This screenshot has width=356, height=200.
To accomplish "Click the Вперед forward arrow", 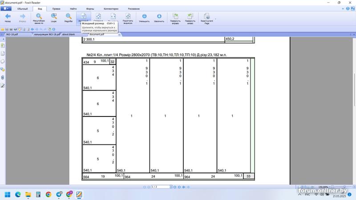I will click(x=23, y=18).
